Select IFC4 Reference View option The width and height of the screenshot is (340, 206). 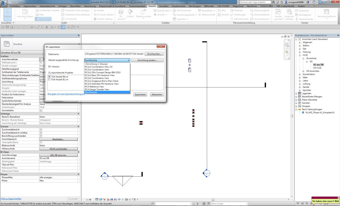click(x=107, y=87)
